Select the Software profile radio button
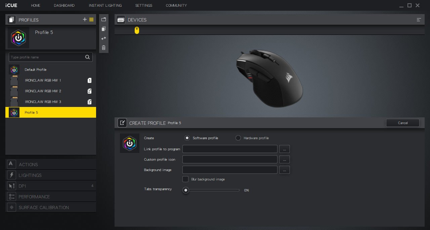Image resolution: width=430 pixels, height=230 pixels. tap(187, 138)
